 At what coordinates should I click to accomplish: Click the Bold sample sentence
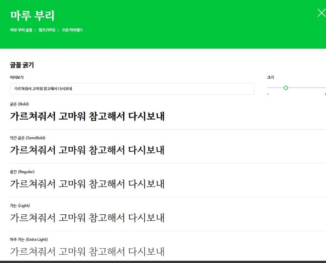pos(87,116)
